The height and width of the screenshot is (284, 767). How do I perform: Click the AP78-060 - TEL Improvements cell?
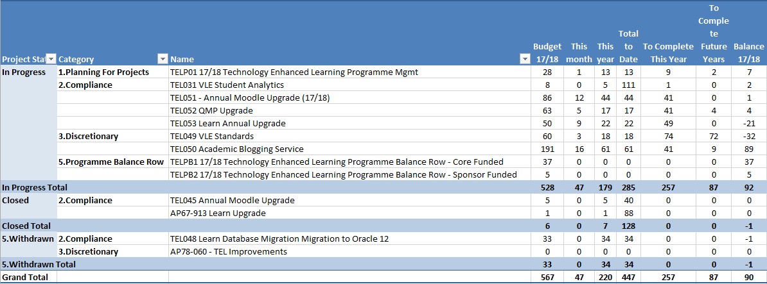click(x=228, y=251)
